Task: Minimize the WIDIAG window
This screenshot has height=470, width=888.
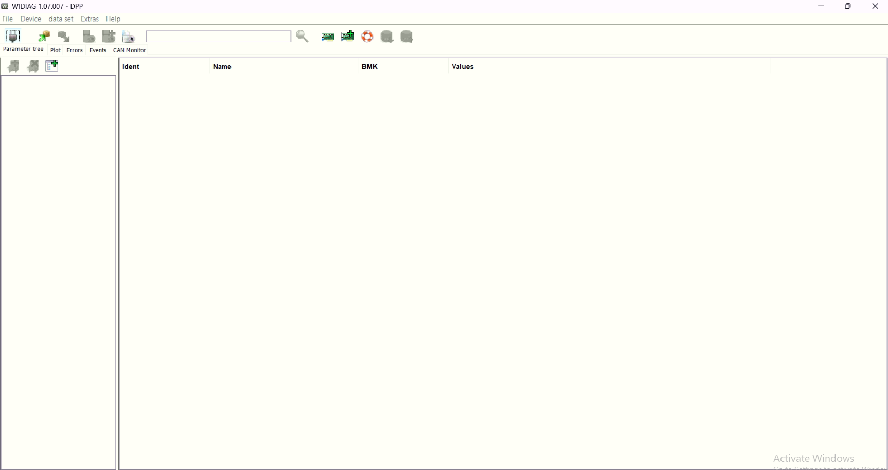Action: (x=821, y=6)
